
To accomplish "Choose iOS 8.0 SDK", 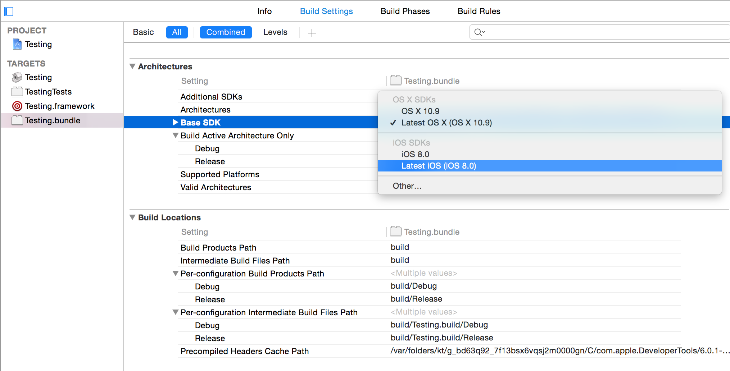I will [x=550, y=154].
